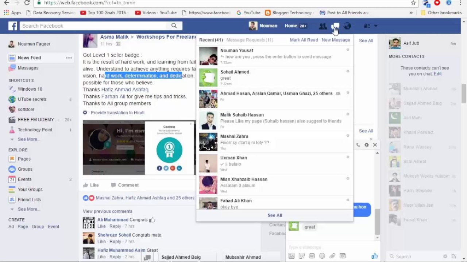Create a new Group link
Screen dimensions: 467x262
[38, 227]
